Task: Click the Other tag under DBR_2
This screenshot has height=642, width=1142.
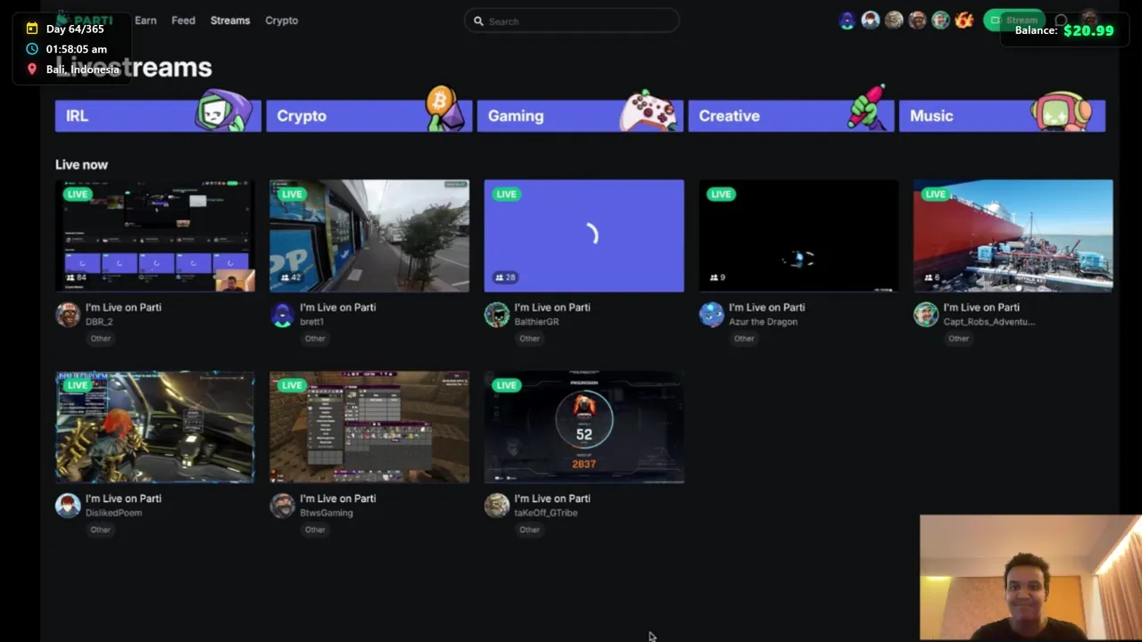Action: click(x=101, y=339)
